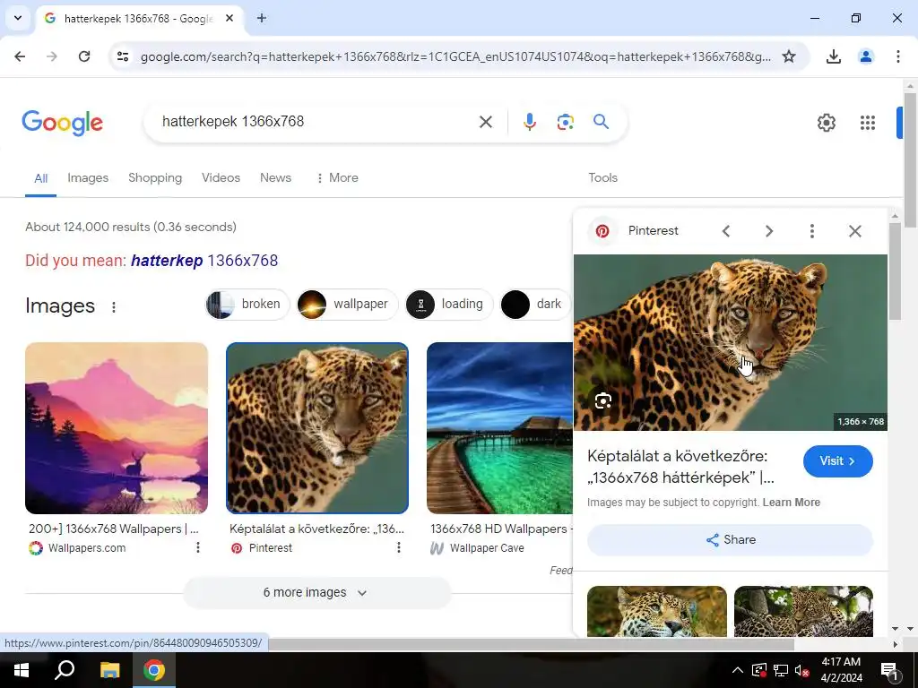
Task: Search by image with Google Lens
Action: tap(565, 122)
